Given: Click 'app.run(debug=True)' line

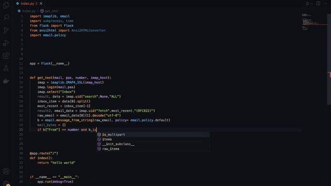Looking at the screenshot, I should 55,181.
